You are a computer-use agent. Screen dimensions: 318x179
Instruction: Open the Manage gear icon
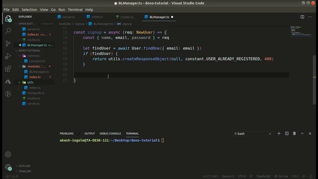pos(8,167)
